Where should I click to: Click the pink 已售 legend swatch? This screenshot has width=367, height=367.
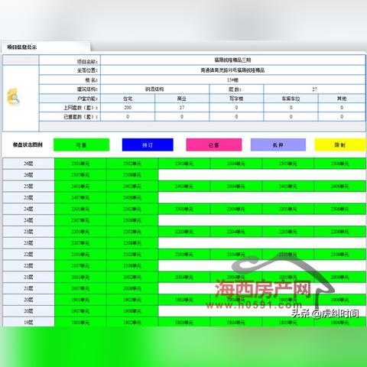tap(214, 145)
